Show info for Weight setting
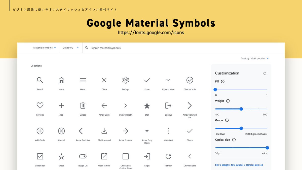Image resolution: width=302 pixels, height=170 pixels. tap(228, 101)
